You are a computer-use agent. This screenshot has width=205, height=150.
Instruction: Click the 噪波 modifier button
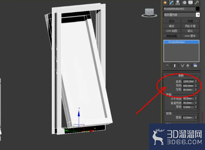pos(172,26)
